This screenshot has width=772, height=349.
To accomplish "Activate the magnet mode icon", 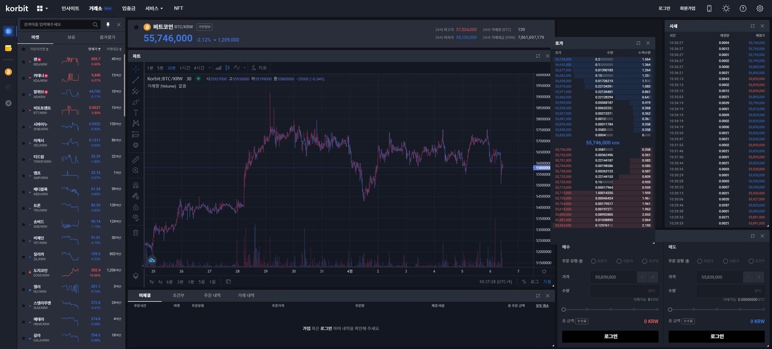I will pyautogui.click(x=136, y=186).
